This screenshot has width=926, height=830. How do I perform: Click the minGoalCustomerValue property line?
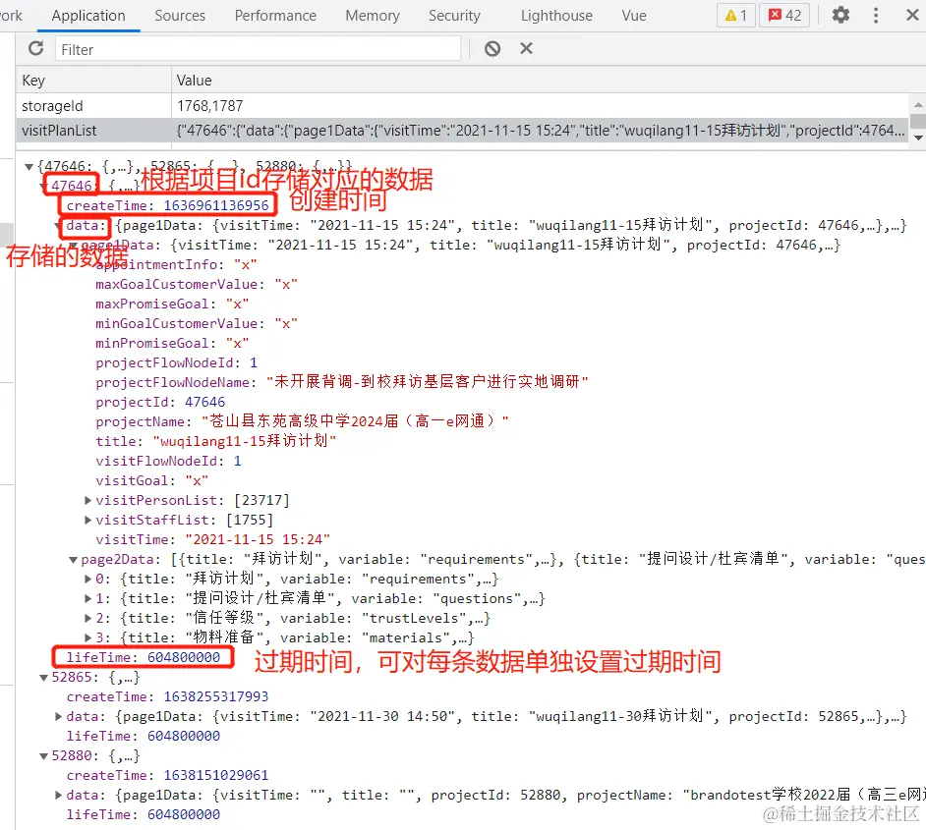pyautogui.click(x=196, y=323)
